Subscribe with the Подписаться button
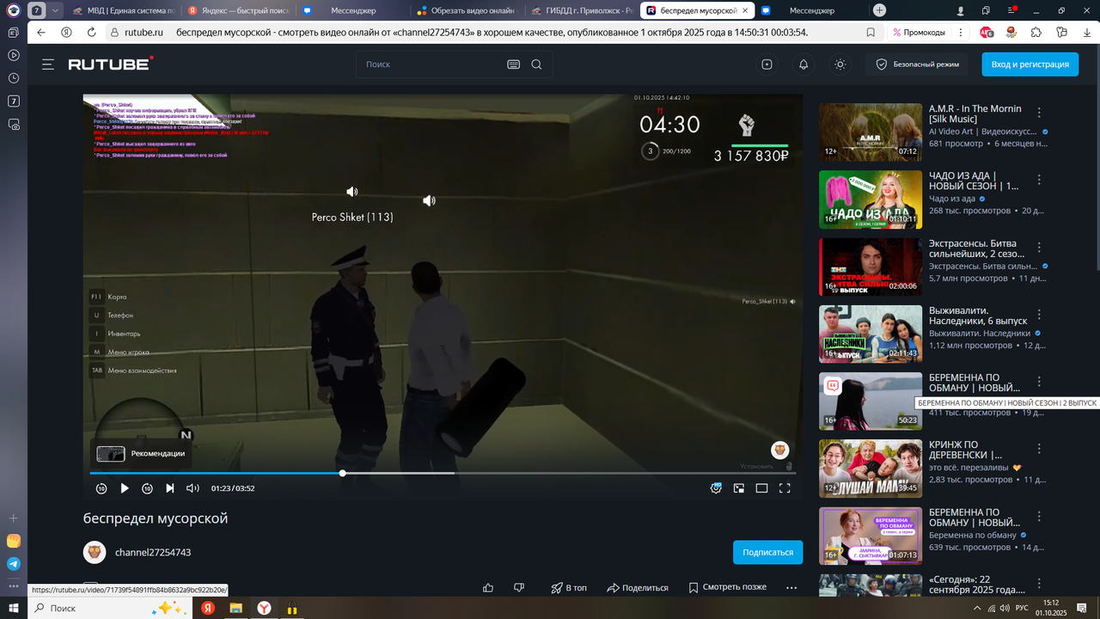Viewport: 1100px width, 619px height. click(768, 552)
